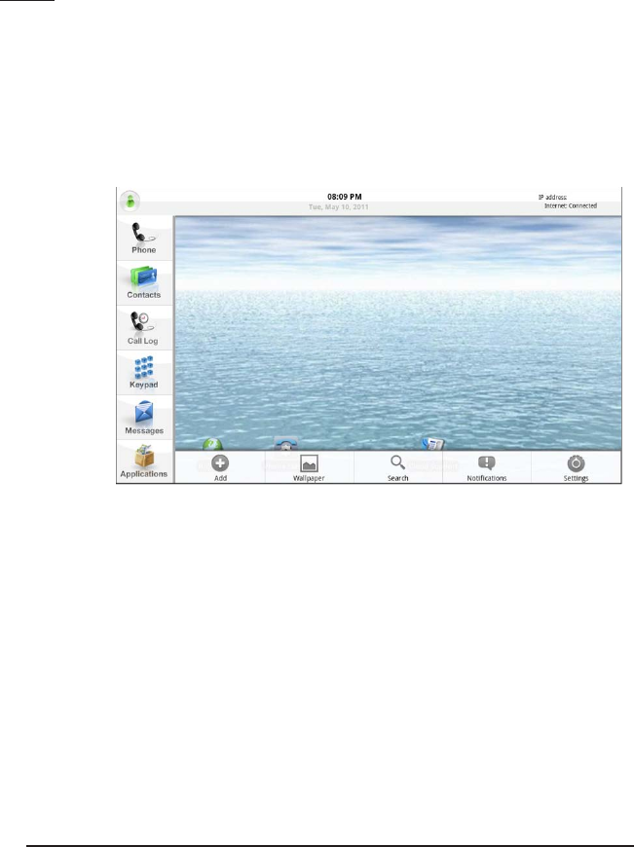Choose Wallpaper from the bottom menu

pyautogui.click(x=309, y=467)
